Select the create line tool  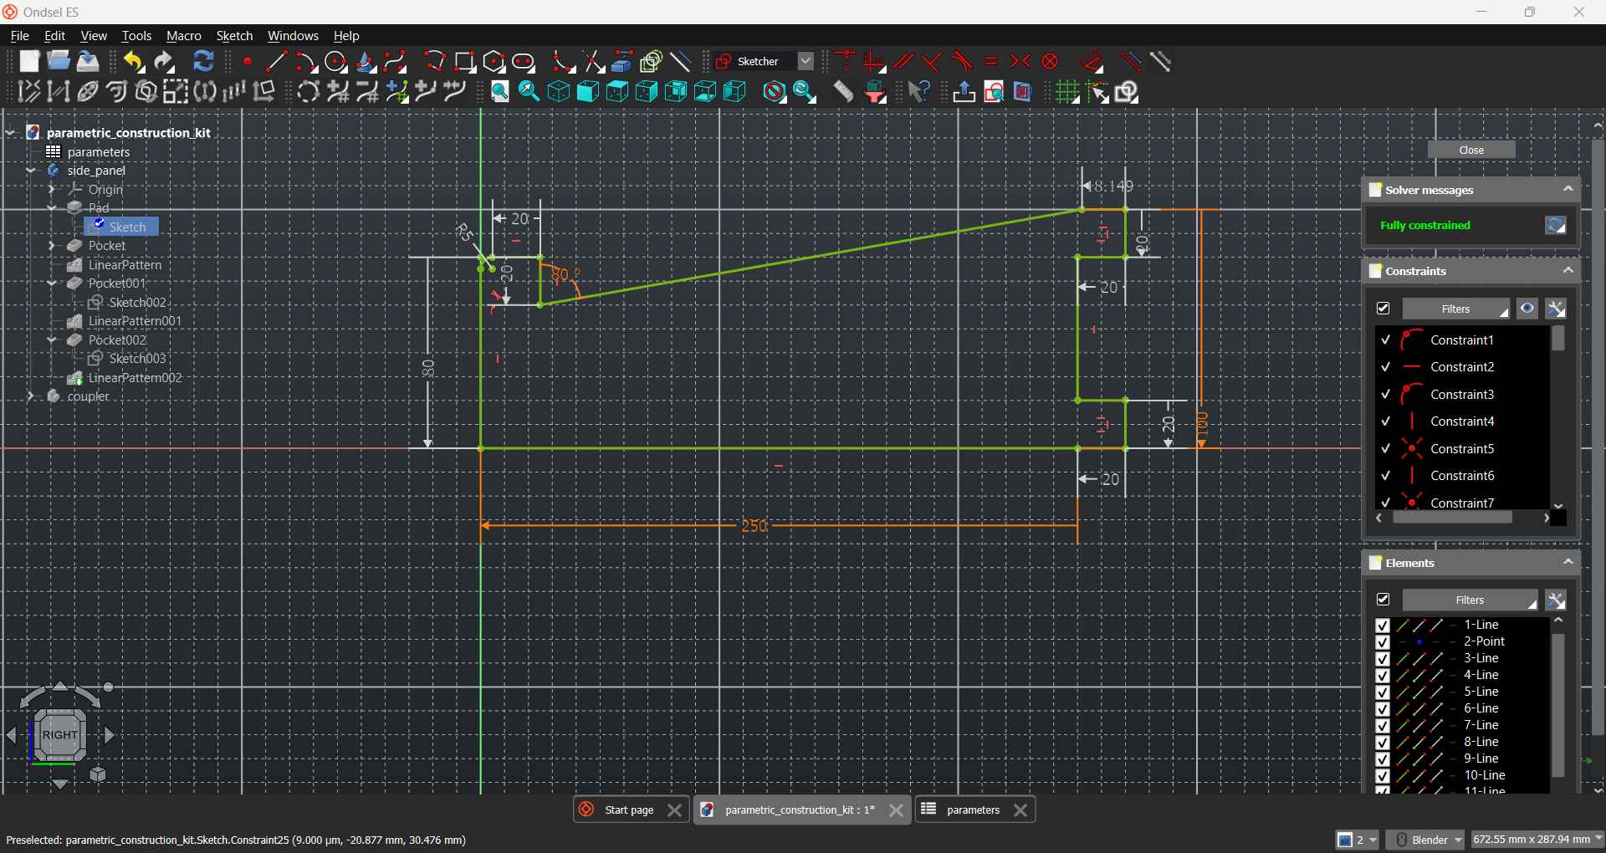click(x=276, y=62)
